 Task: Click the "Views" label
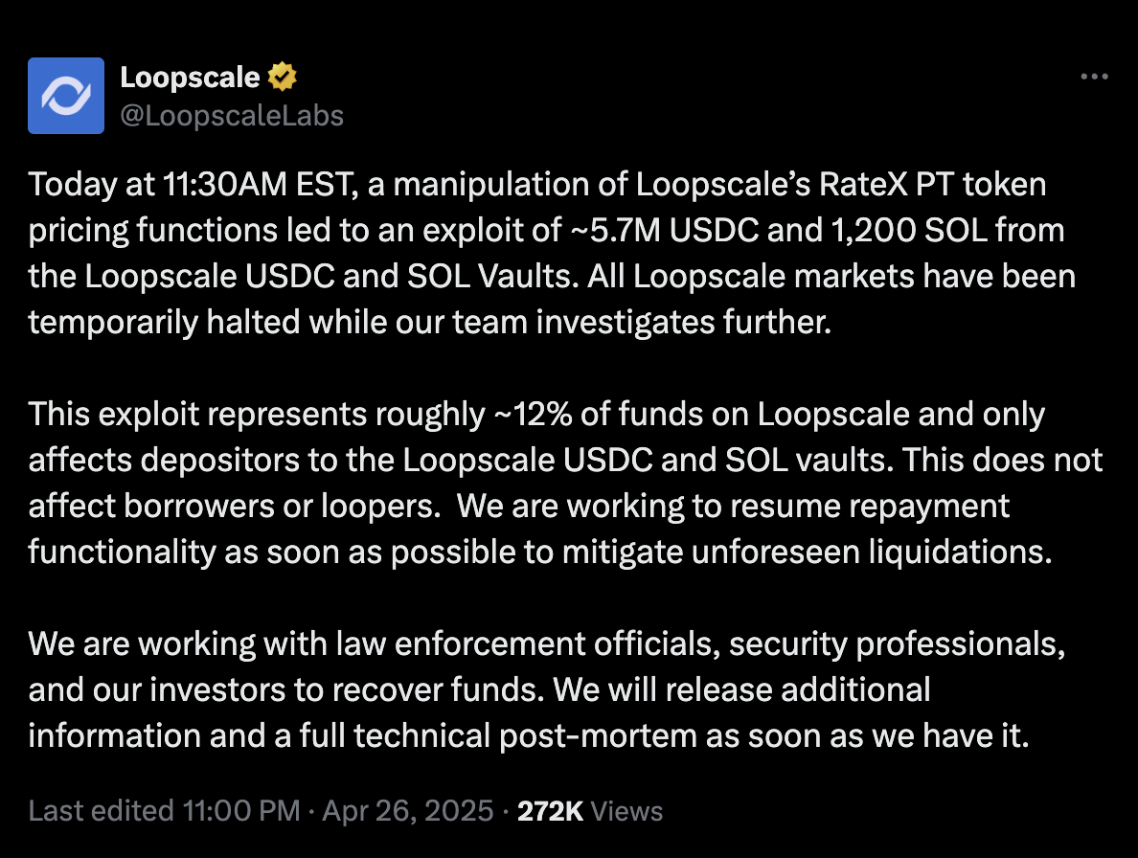(626, 811)
